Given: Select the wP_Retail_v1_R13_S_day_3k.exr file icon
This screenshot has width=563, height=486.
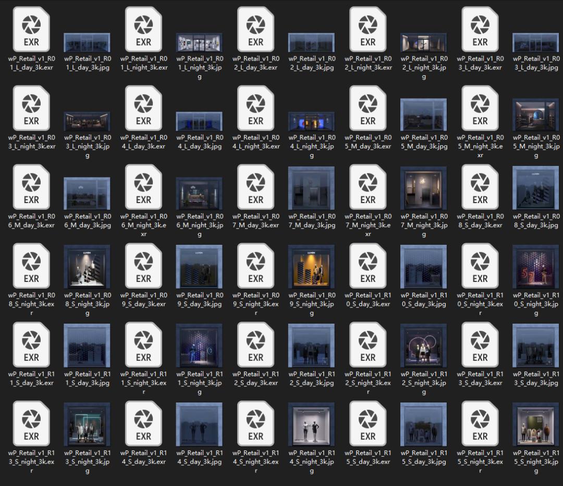Looking at the screenshot, I should (480, 345).
